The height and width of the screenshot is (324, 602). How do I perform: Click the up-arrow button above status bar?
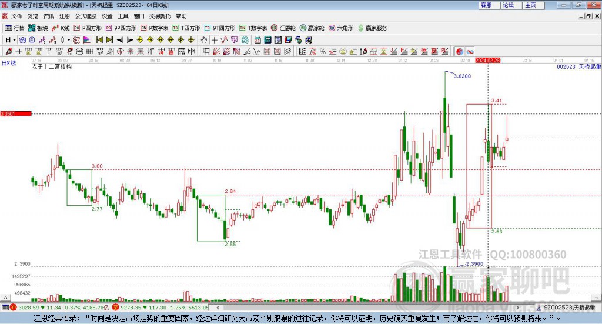5,298
